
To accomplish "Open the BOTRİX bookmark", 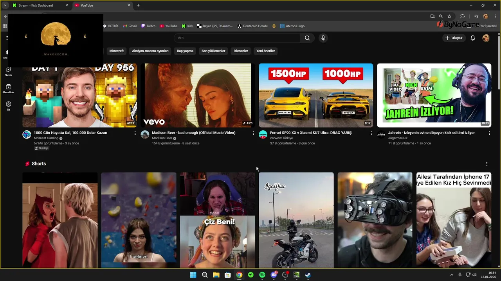I will tap(111, 26).
